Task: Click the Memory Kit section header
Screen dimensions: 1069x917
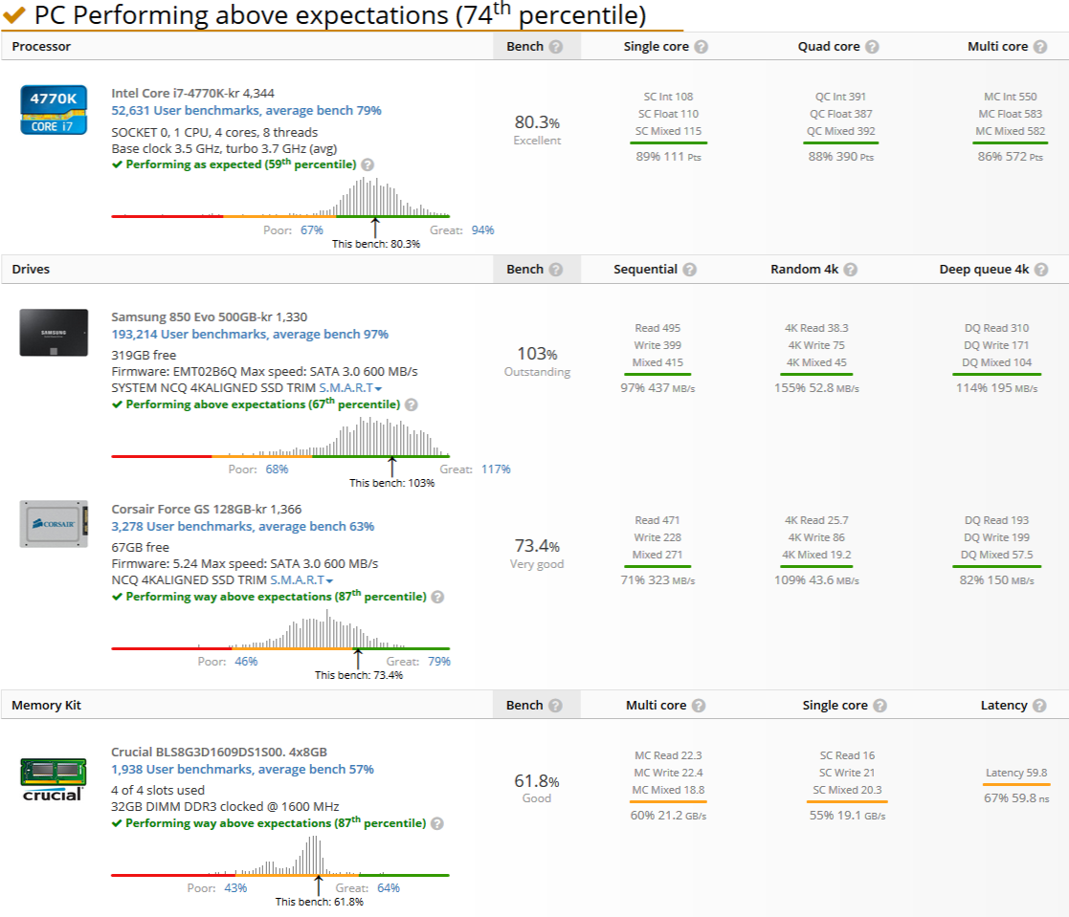Action: 46,705
